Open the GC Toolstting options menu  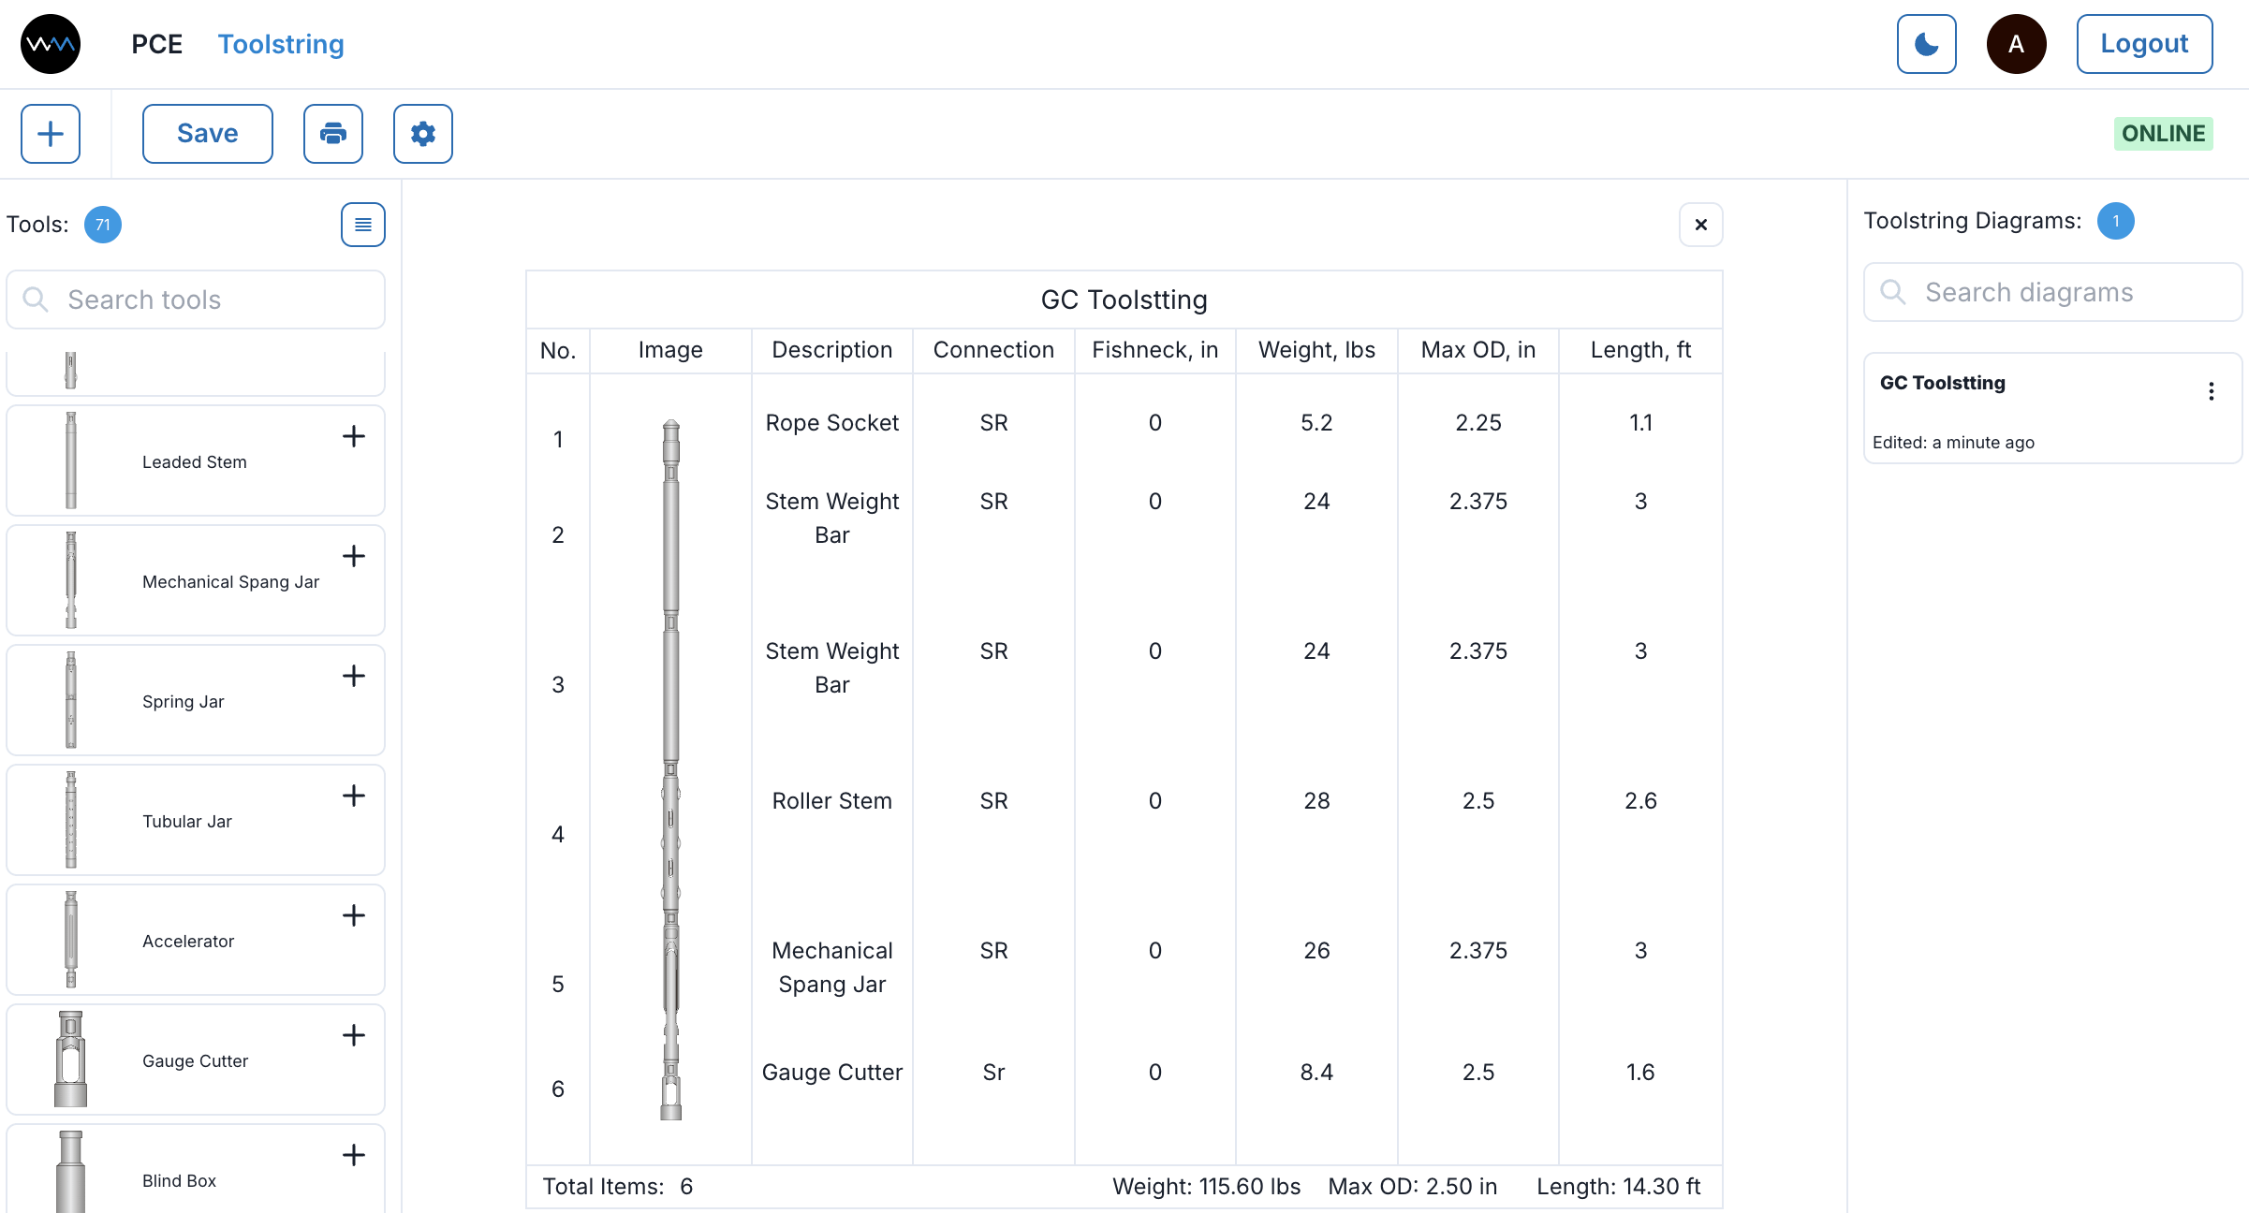coord(2212,390)
